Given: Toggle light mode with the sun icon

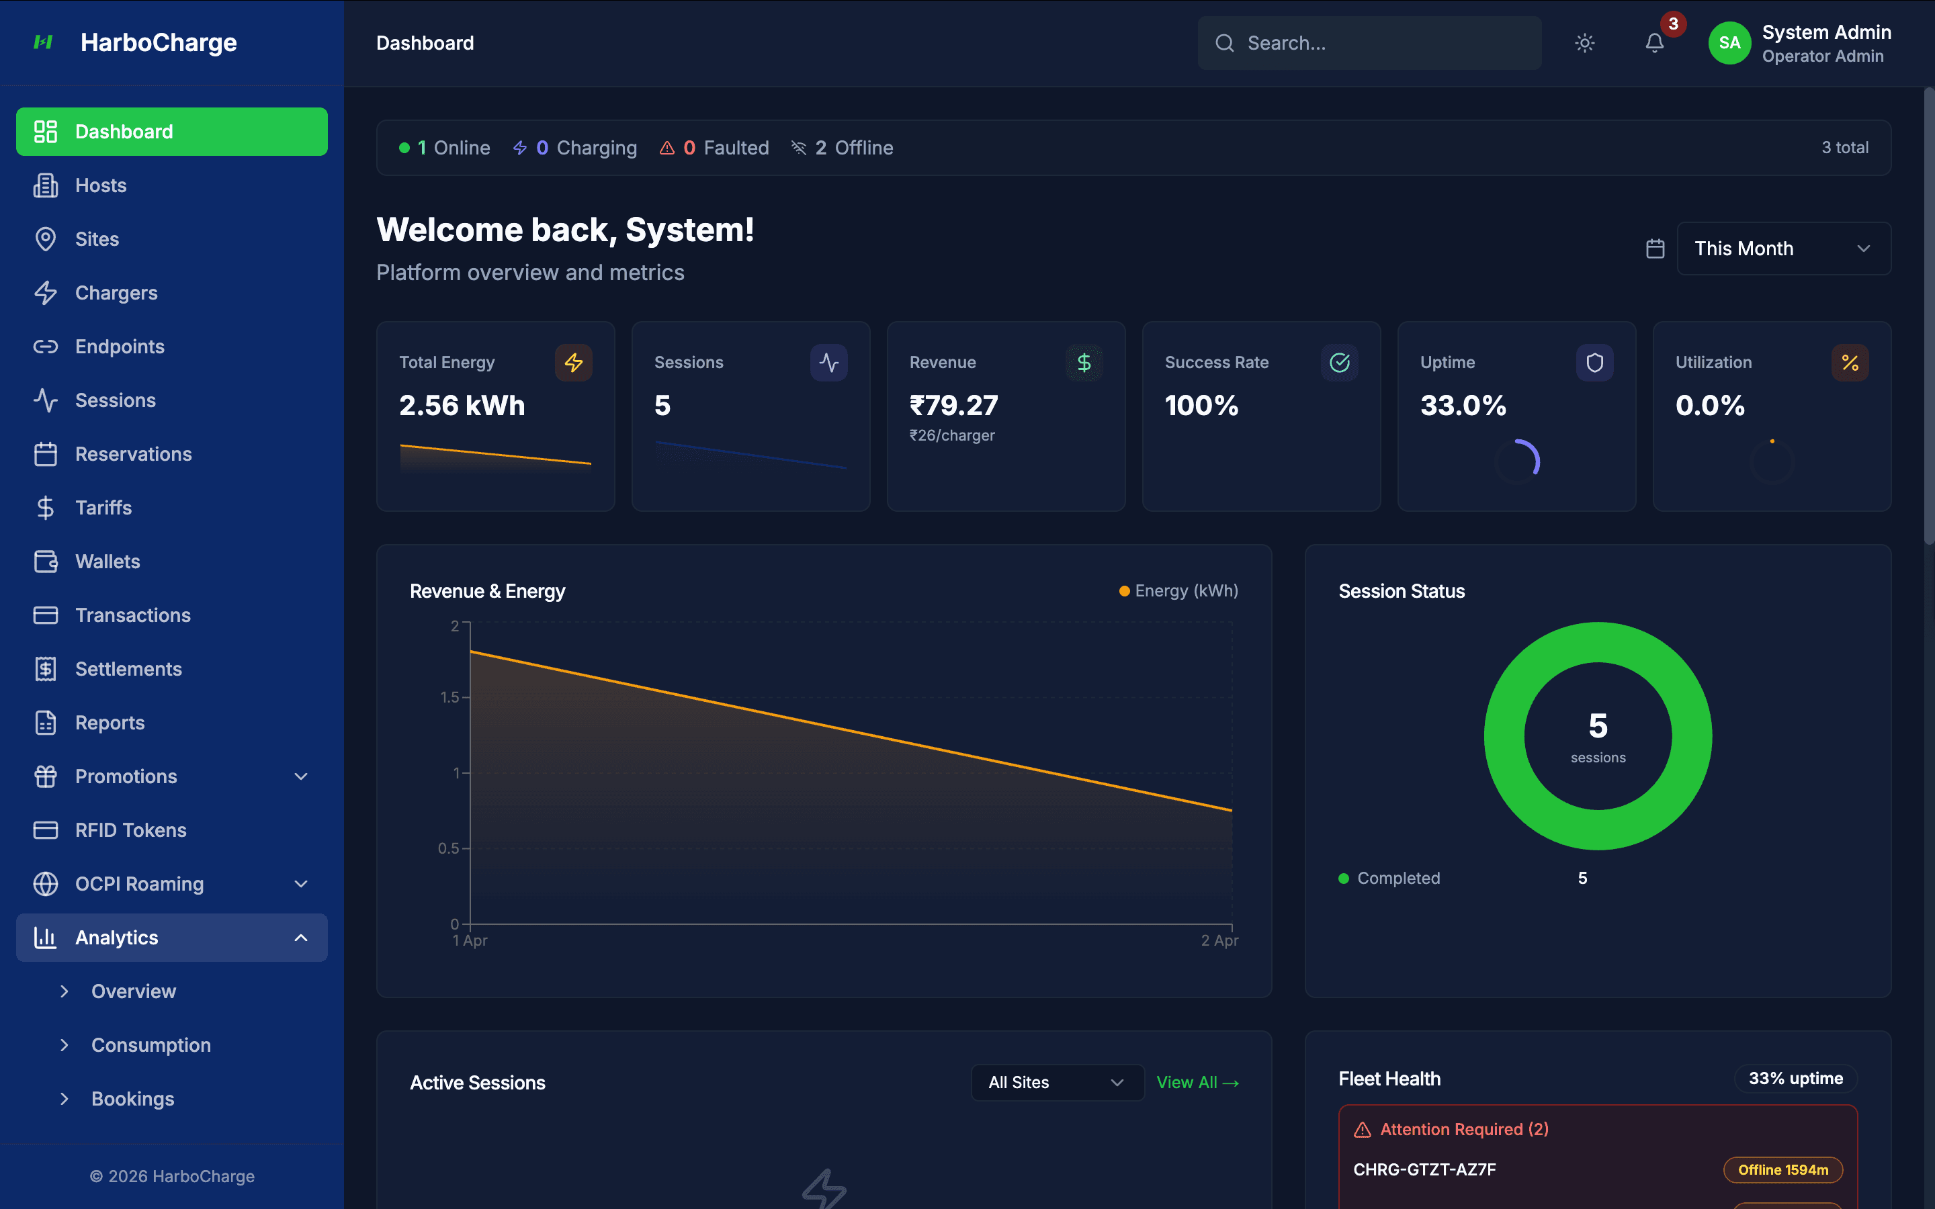Looking at the screenshot, I should click(x=1584, y=43).
